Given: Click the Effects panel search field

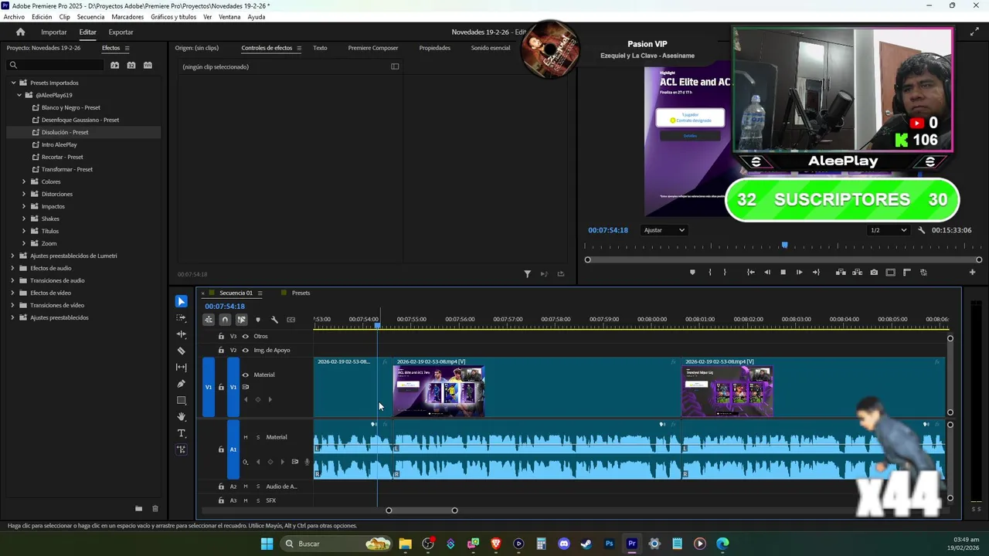Looking at the screenshot, I should [54, 65].
